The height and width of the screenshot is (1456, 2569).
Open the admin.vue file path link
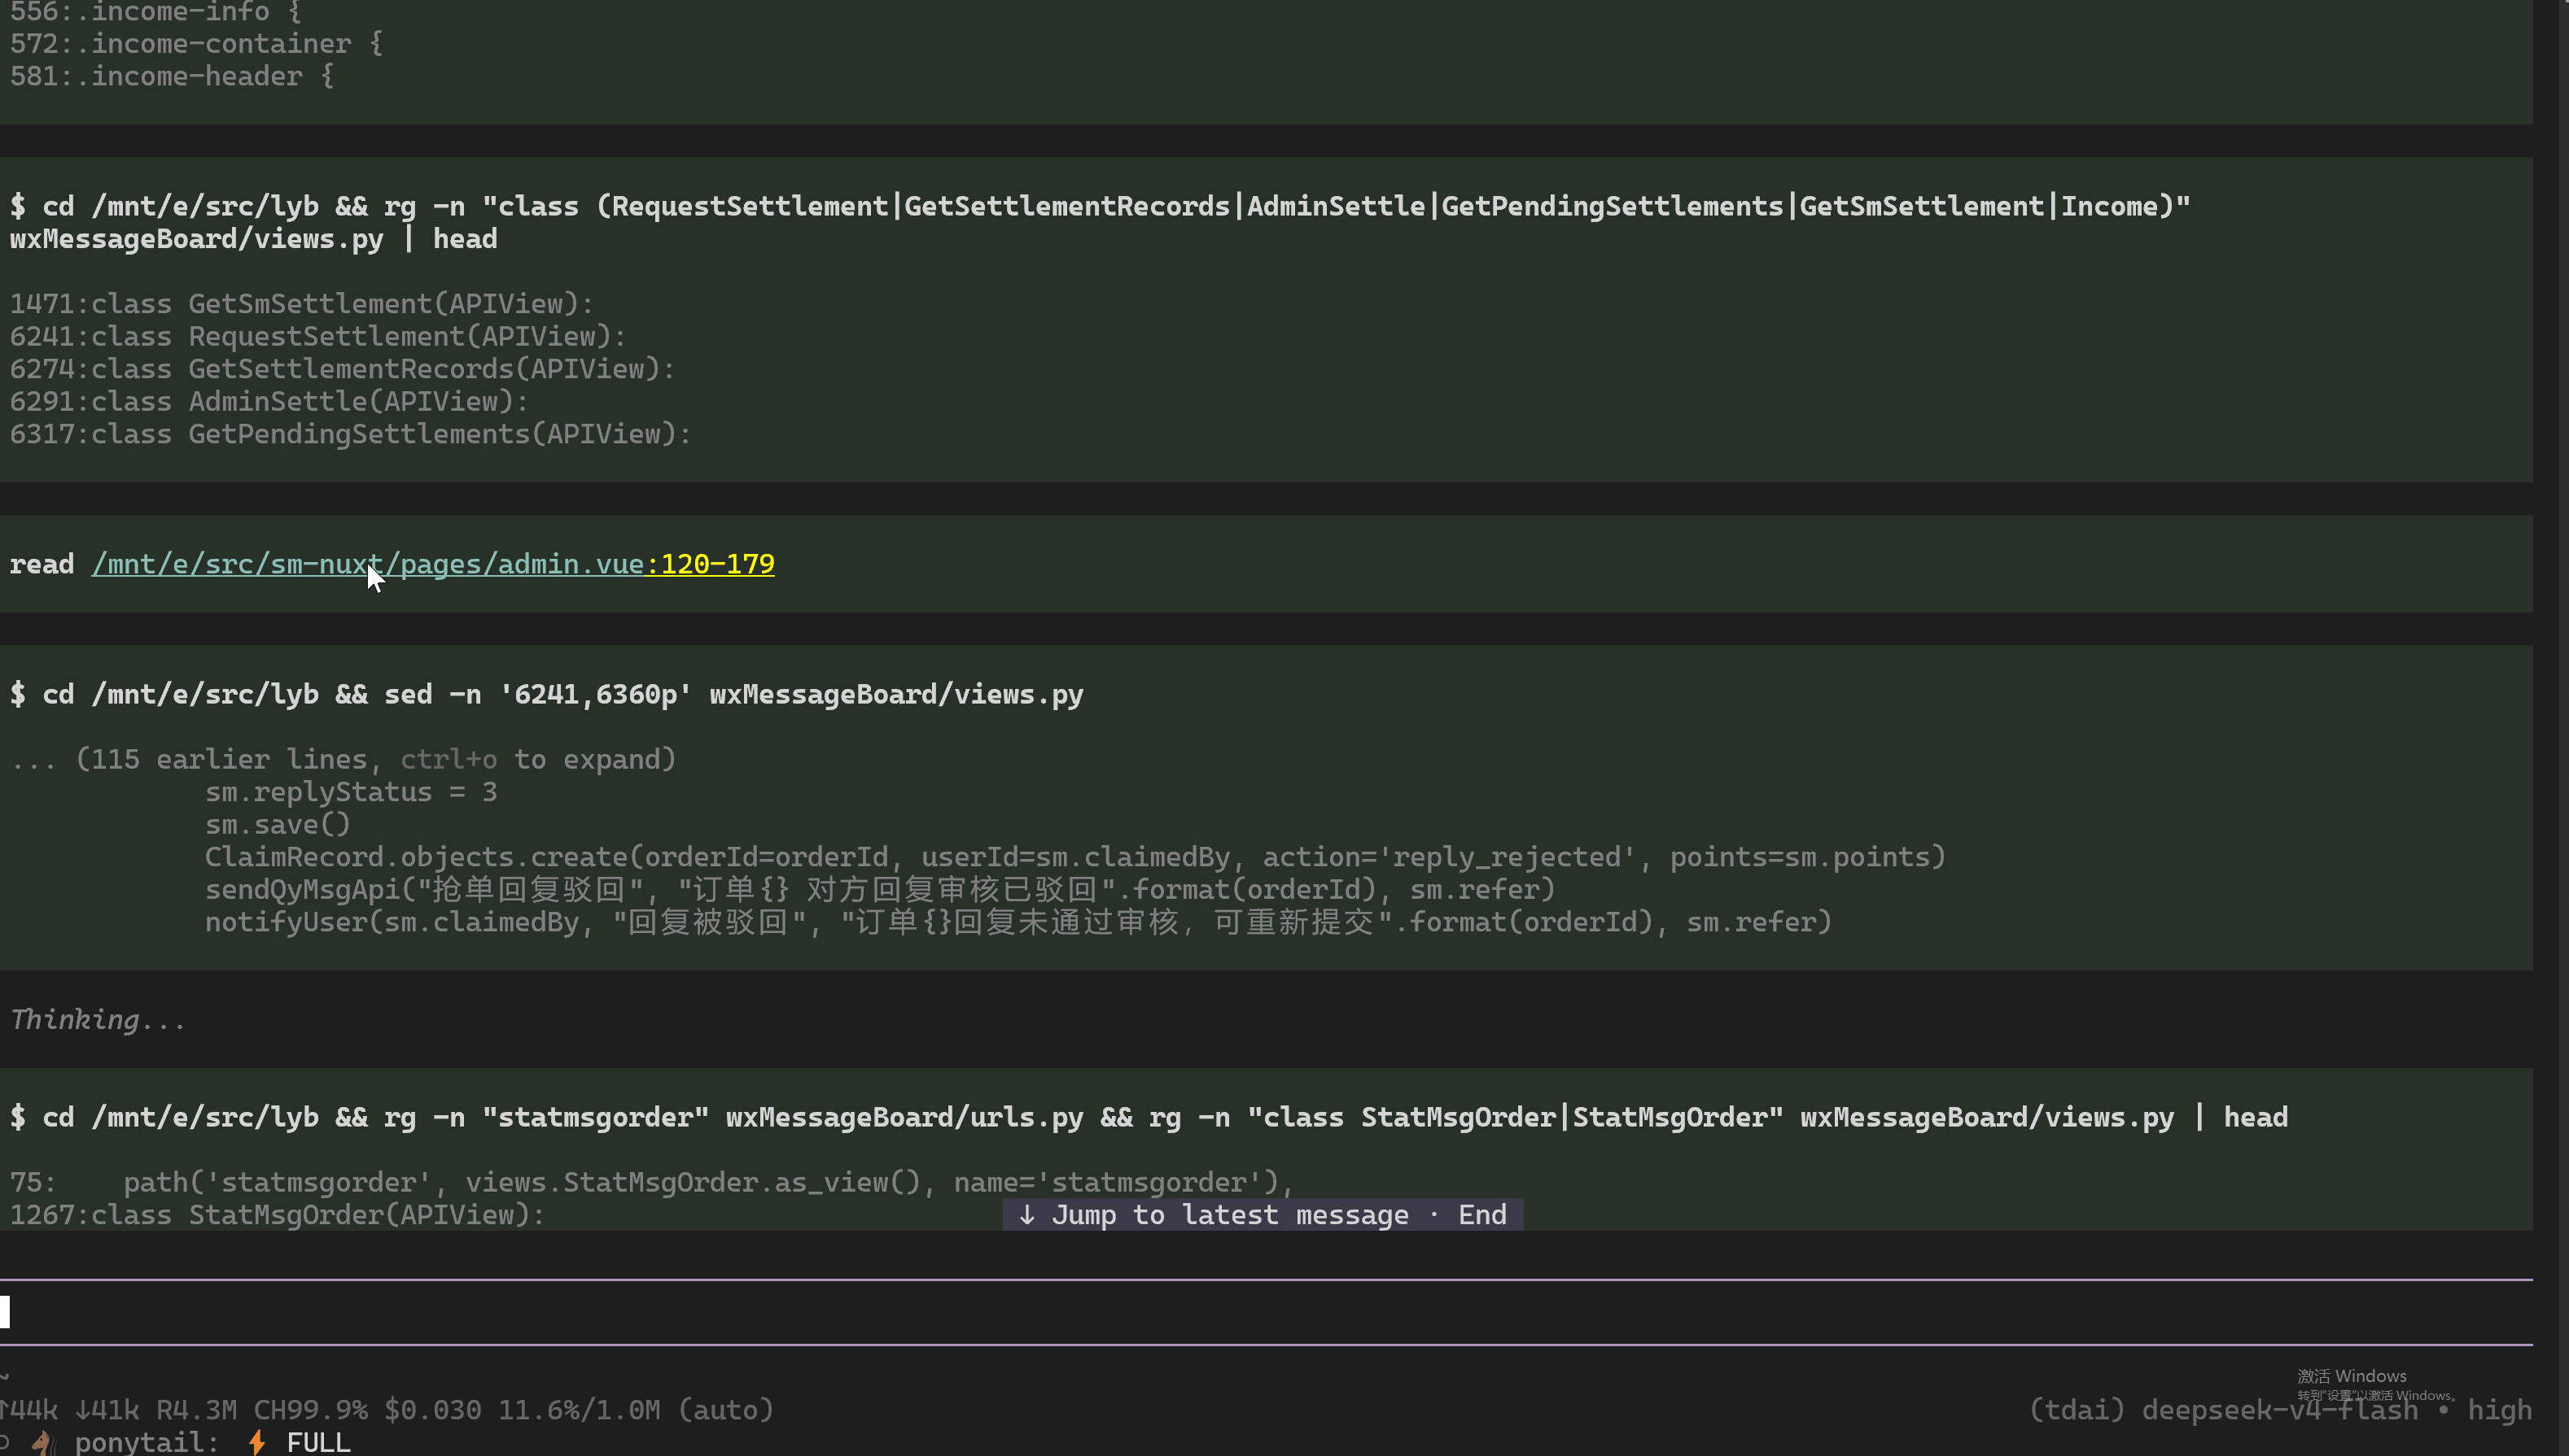[368, 564]
